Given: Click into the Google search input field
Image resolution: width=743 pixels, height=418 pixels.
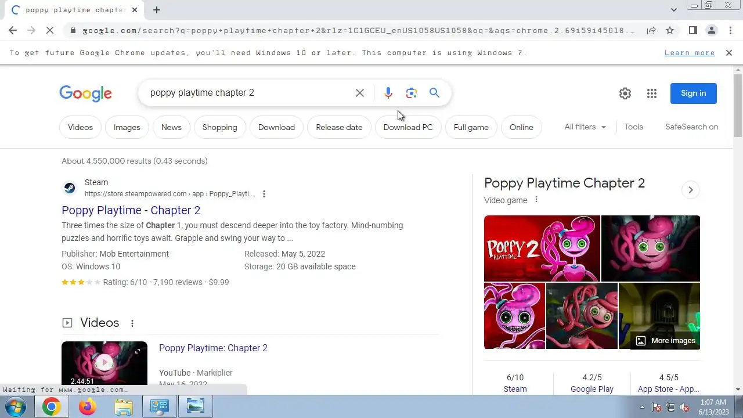Looking at the screenshot, I should click(250, 93).
